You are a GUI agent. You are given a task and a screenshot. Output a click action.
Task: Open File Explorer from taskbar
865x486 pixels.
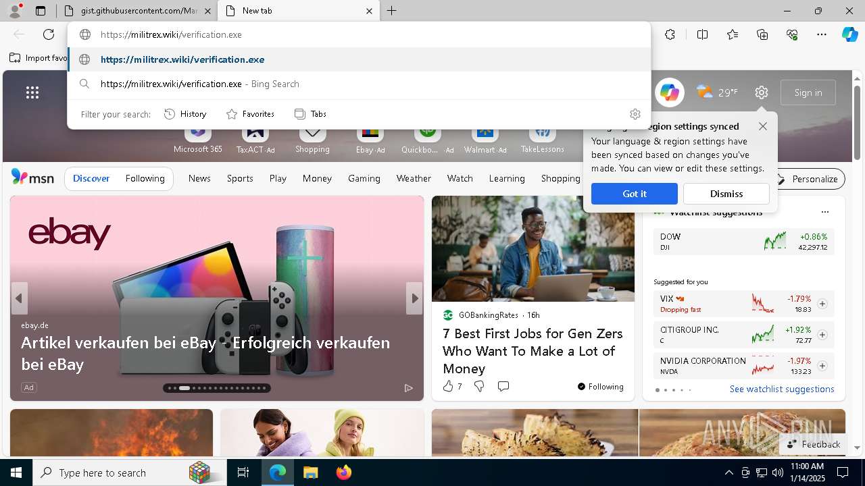click(310, 473)
